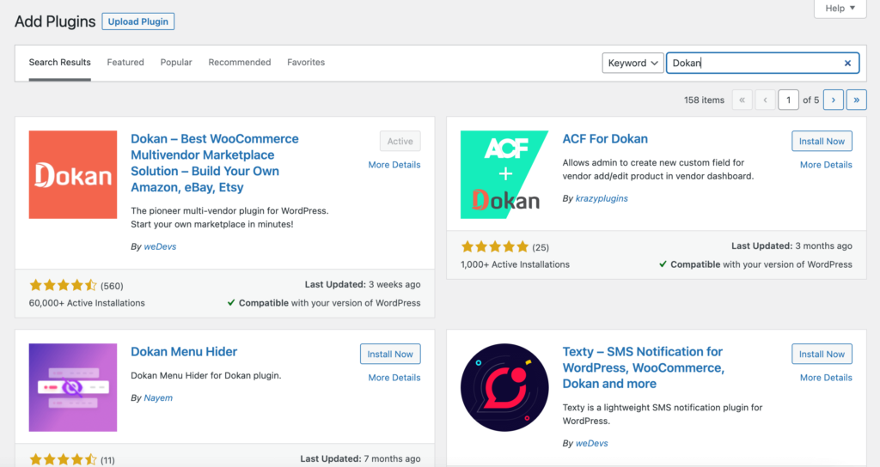
Task: Switch to the Featured tab
Action: click(125, 63)
